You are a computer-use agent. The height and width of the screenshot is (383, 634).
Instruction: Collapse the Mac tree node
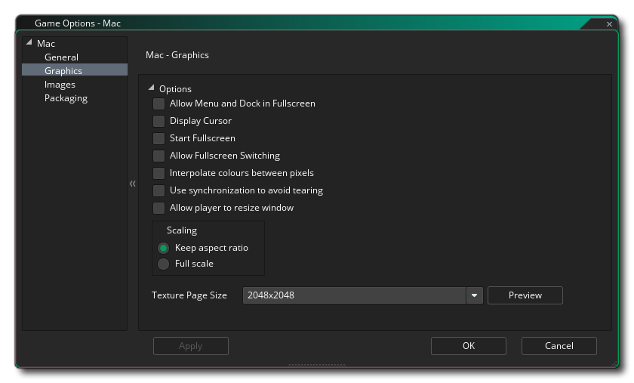pyautogui.click(x=29, y=42)
